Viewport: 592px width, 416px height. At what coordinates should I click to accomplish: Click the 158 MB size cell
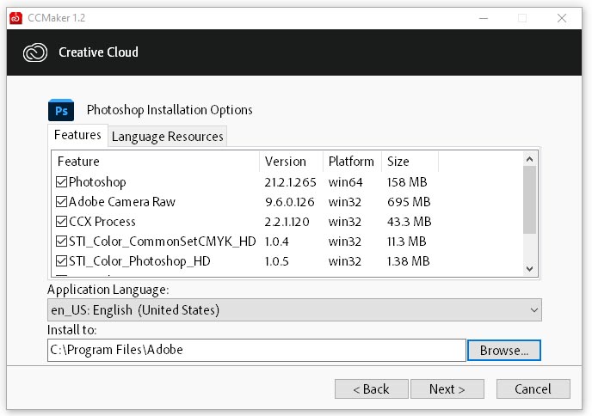(x=407, y=182)
